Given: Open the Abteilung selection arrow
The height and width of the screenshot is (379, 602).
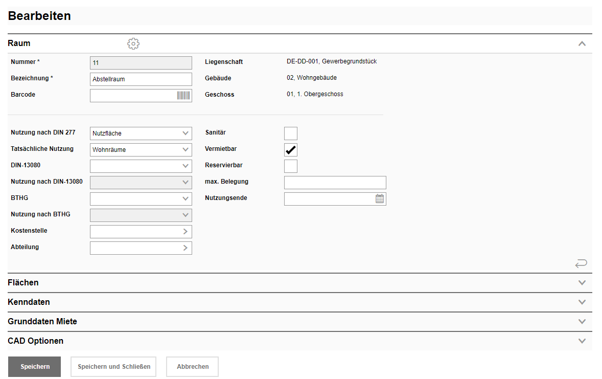Looking at the screenshot, I should tap(185, 248).
